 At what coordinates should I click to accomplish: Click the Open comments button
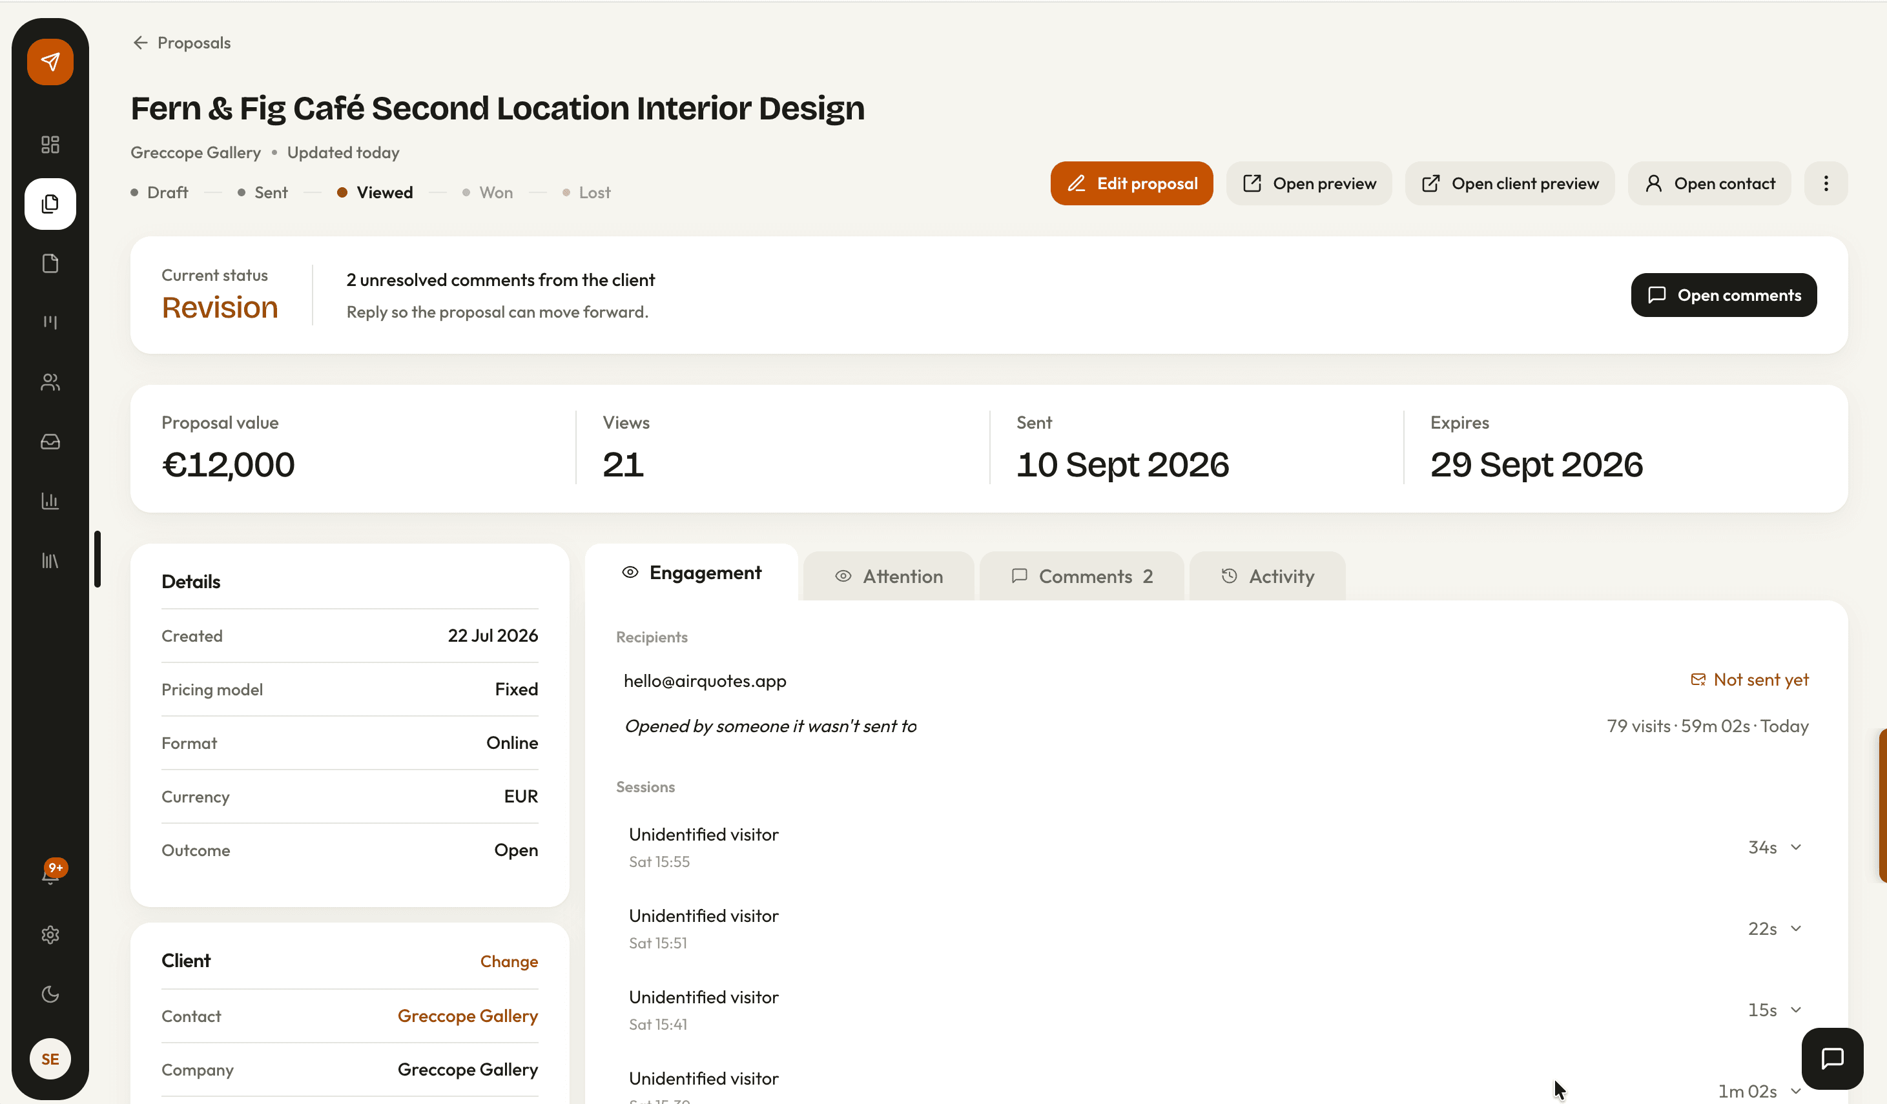(1724, 295)
